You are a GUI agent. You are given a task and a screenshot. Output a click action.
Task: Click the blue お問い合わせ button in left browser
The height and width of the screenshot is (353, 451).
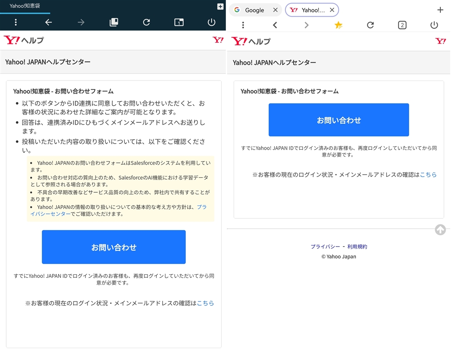coord(114,247)
